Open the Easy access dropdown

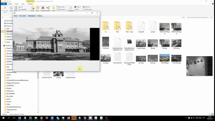(x=61, y=9)
